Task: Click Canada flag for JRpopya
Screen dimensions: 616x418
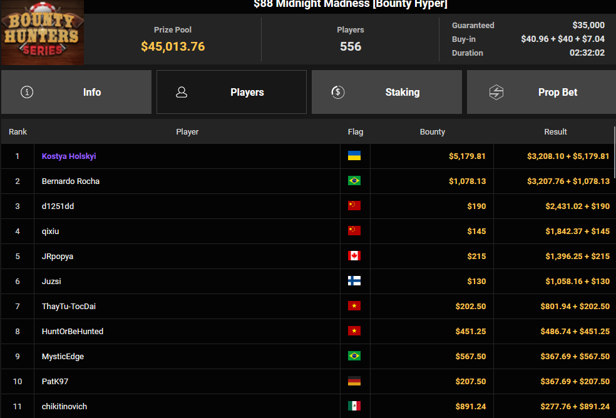Action: tap(354, 256)
